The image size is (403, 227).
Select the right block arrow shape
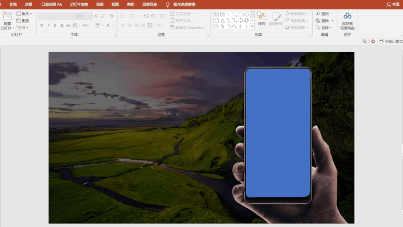[x=240, y=21]
